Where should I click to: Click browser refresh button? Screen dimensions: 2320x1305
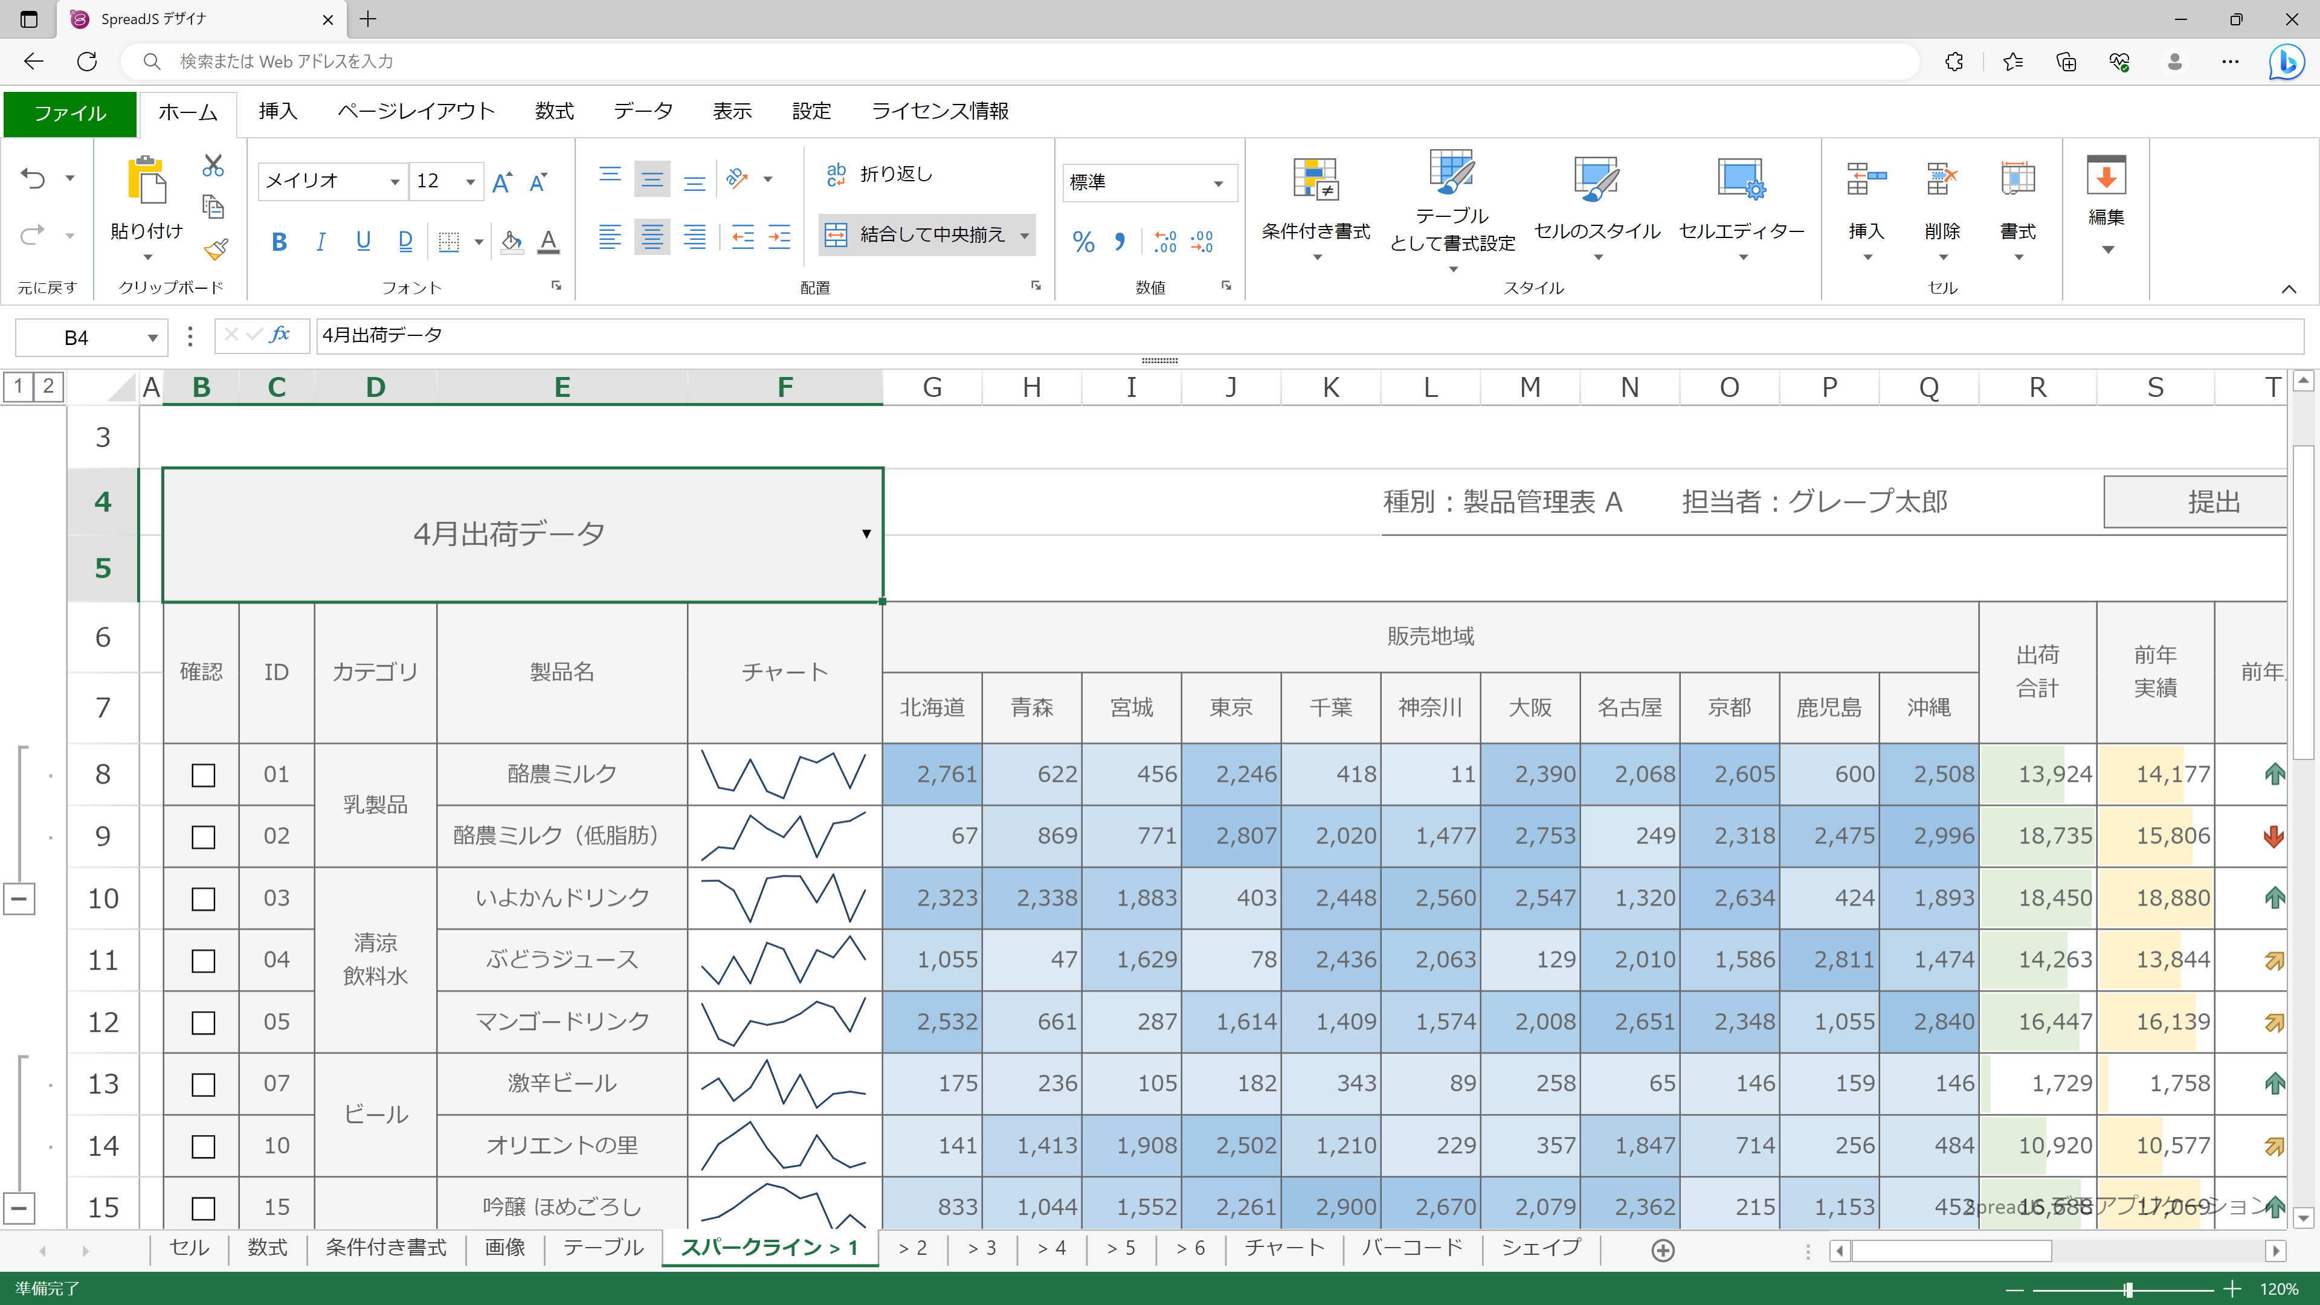[86, 61]
